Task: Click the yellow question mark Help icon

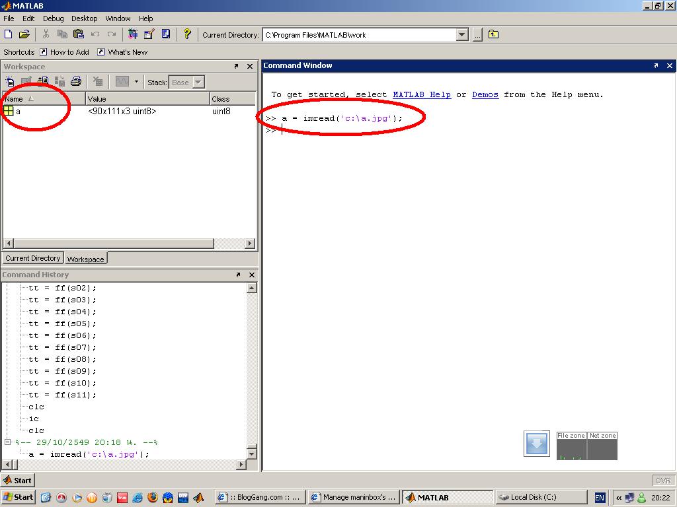Action: tap(187, 34)
